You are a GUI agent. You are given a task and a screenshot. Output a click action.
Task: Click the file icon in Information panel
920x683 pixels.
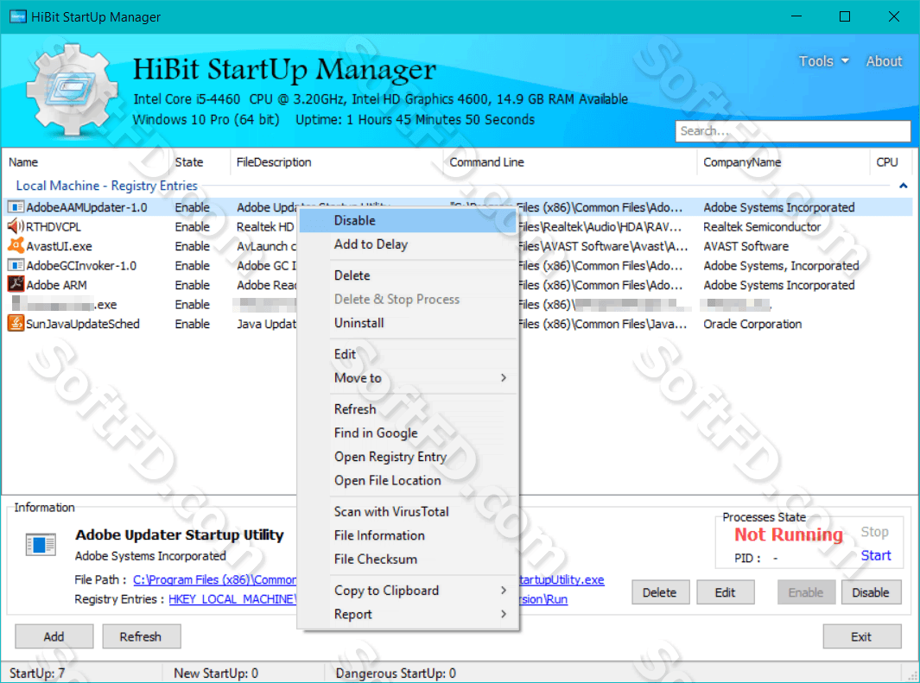tap(41, 544)
